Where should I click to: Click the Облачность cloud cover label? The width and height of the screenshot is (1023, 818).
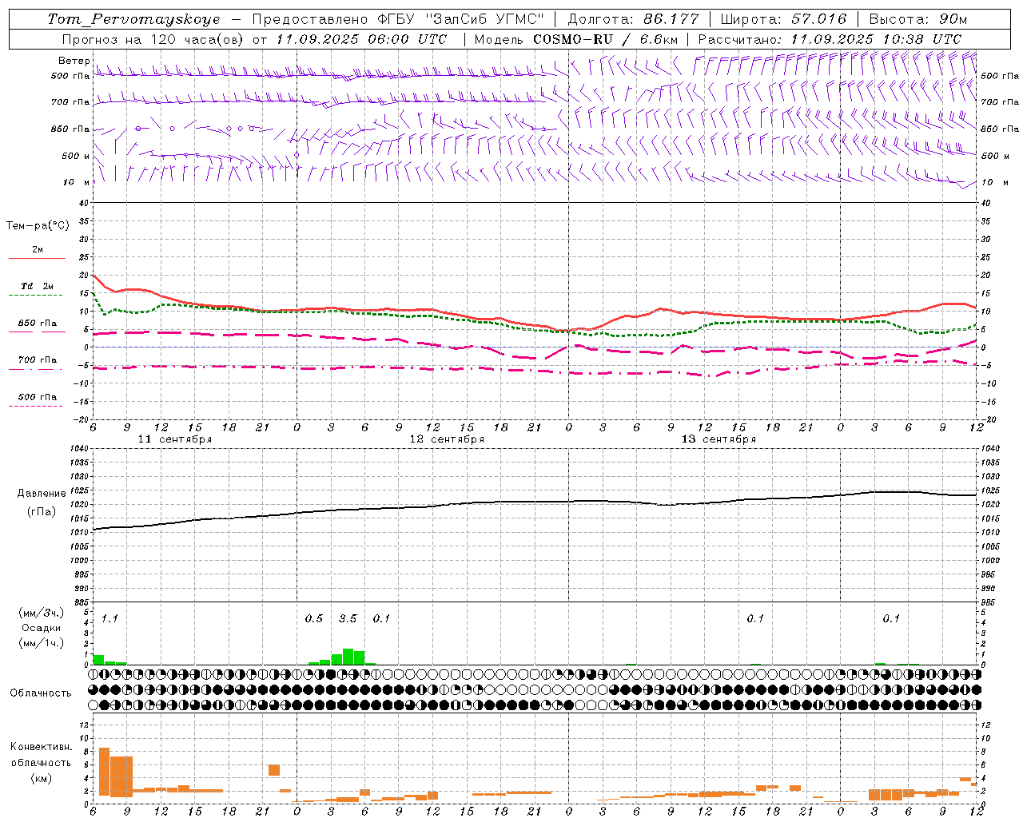(x=41, y=693)
